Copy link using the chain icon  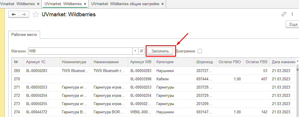(284, 14)
